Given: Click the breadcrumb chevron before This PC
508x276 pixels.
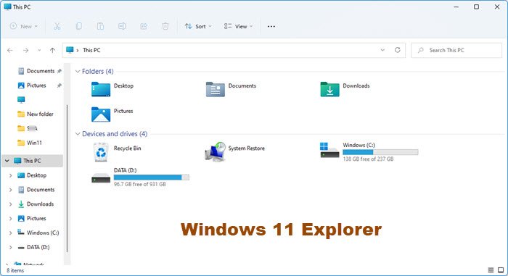Looking at the screenshot, I should pos(78,50).
